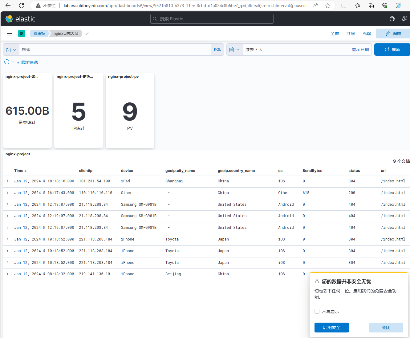Open the newsfeed icon in header

404,19
